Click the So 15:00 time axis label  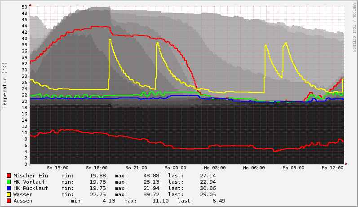pos(57,168)
